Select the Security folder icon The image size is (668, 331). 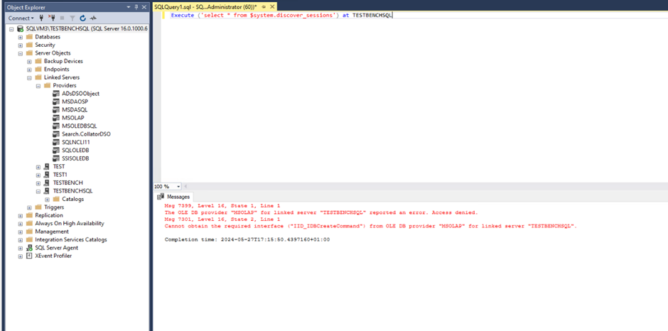[29, 45]
